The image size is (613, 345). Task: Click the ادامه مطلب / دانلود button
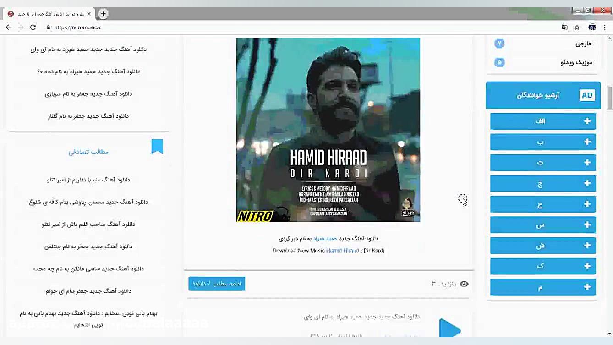click(x=217, y=284)
